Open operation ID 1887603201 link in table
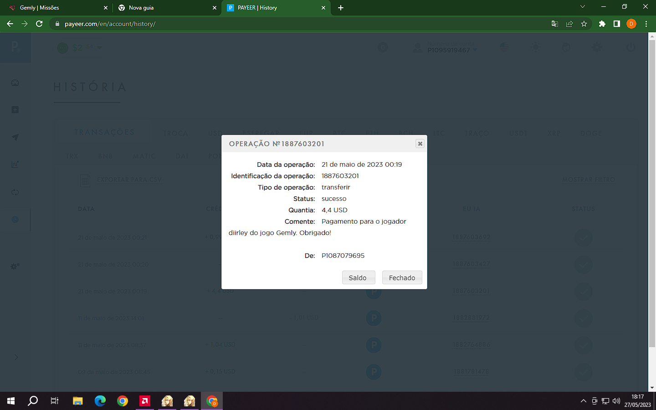Viewport: 656px width, 410px height. click(471, 291)
